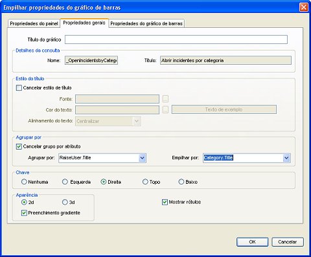Viewport: 311px width, 257px height.
Task: Open the font picker button beside Fonte
Action: tap(165, 99)
